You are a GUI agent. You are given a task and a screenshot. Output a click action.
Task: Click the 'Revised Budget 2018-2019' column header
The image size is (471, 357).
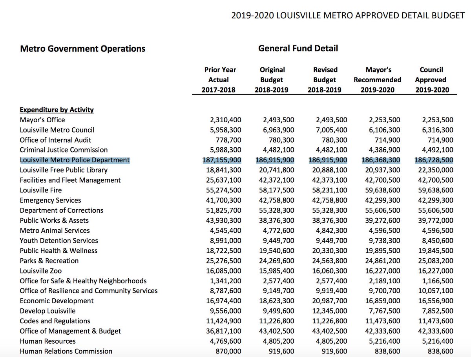pos(324,80)
